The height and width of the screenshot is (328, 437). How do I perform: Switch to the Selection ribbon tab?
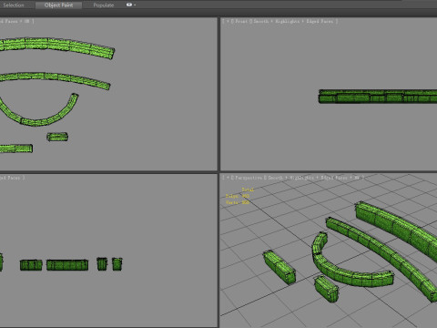tap(14, 5)
